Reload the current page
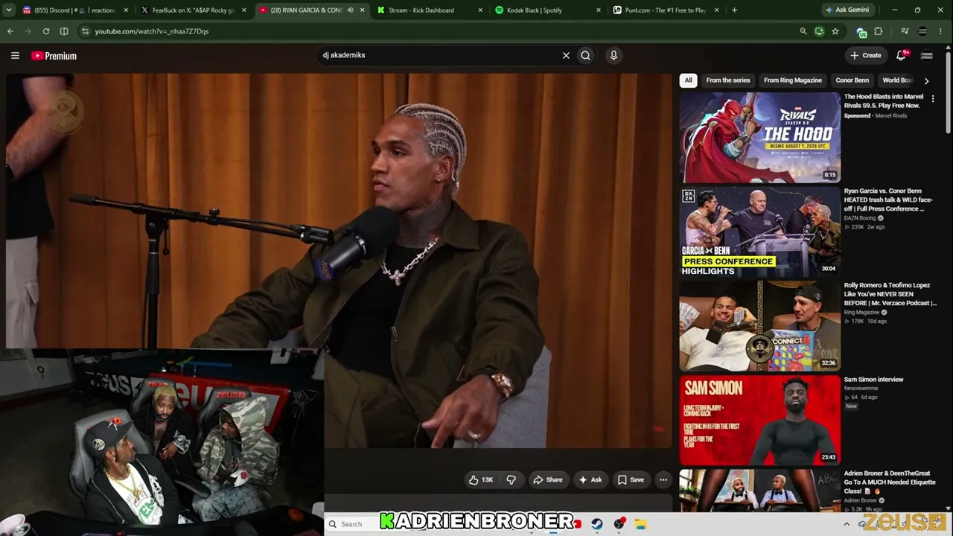 click(46, 31)
